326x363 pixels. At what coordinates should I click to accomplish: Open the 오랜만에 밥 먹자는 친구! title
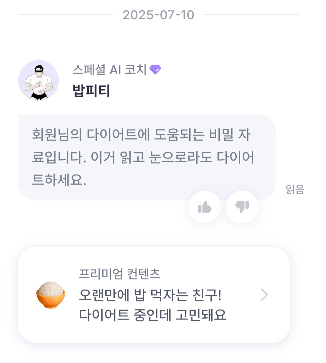150,295
